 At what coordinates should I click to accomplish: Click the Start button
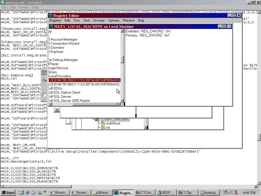(x=8, y=193)
